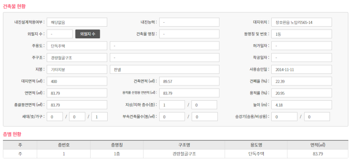Select the 1층 cell in the floor table
The image size is (350, 160).
pyautogui.click(x=117, y=154)
